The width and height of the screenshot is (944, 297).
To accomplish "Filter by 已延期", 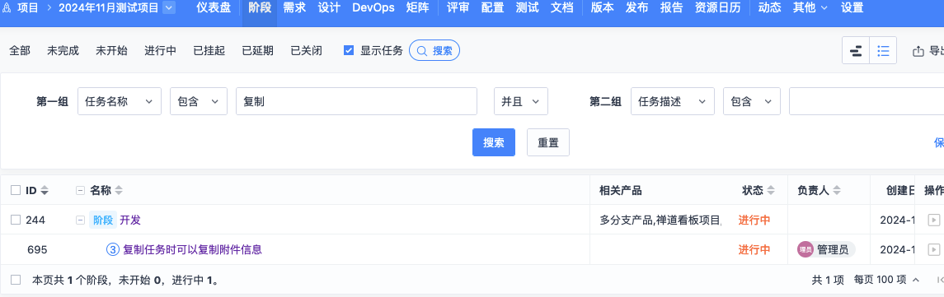I will (258, 51).
